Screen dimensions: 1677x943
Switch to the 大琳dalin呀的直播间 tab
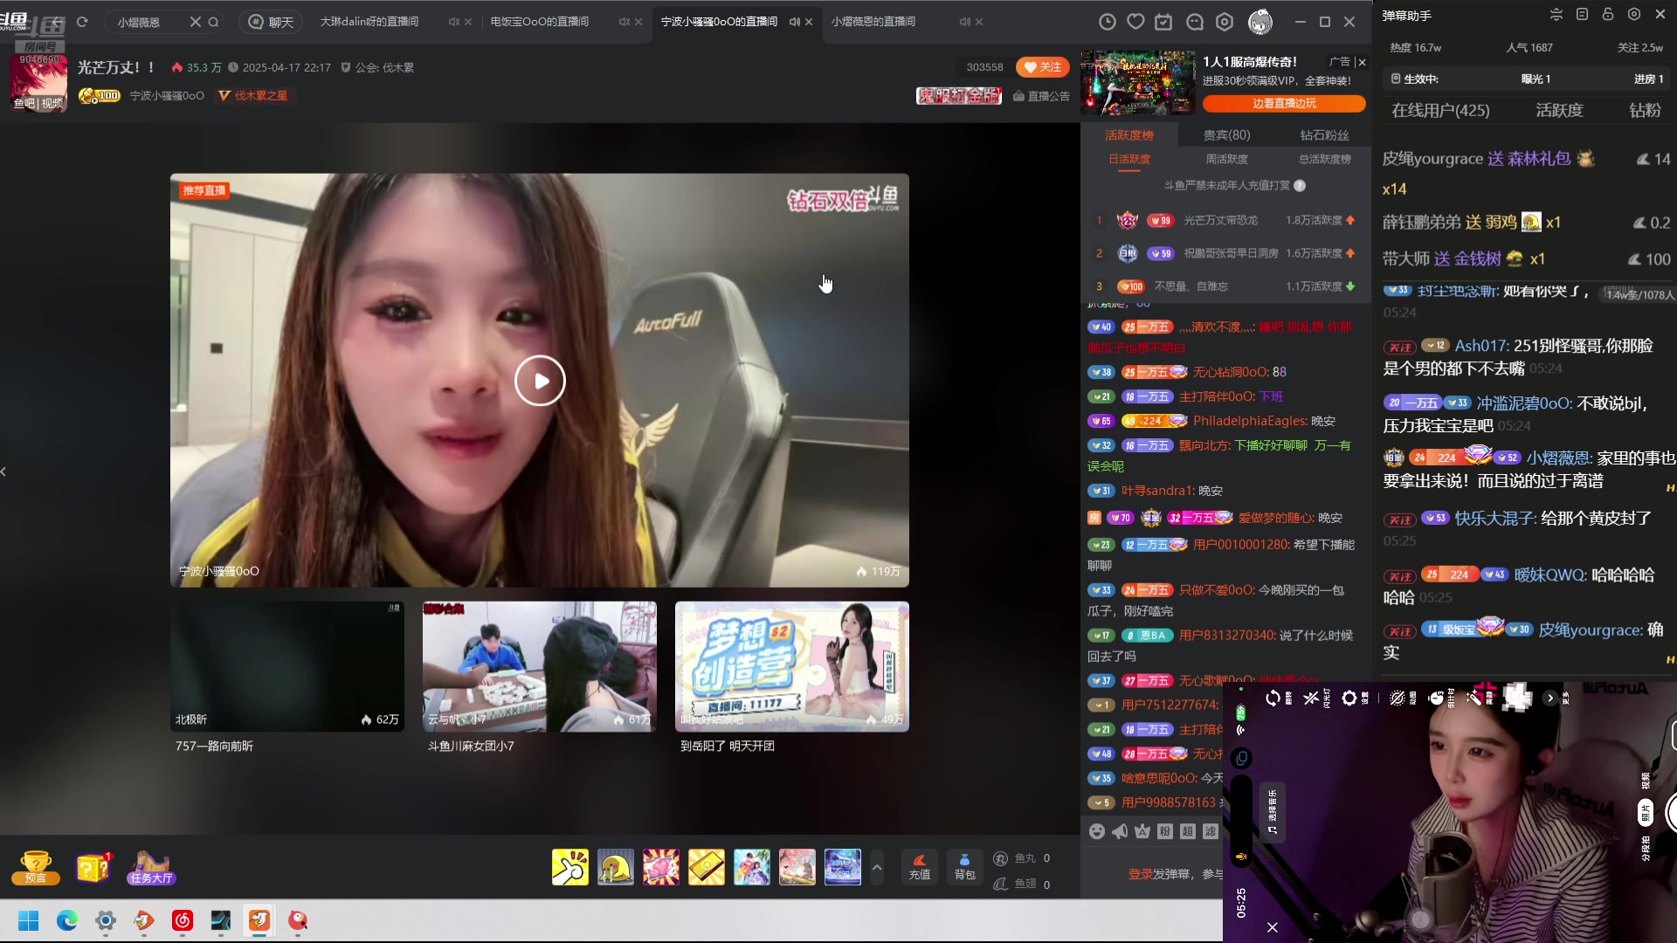coord(369,22)
